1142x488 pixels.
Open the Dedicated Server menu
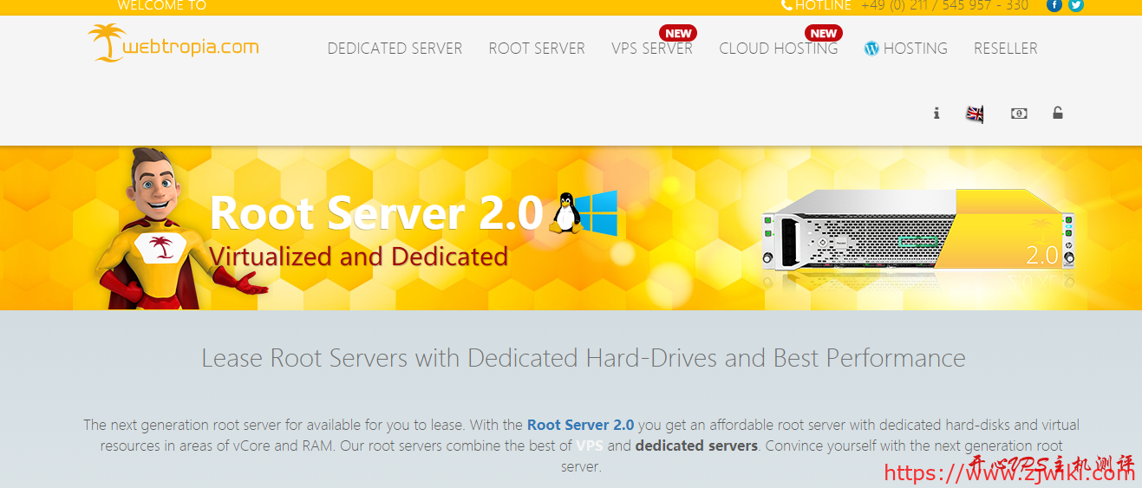tap(395, 49)
